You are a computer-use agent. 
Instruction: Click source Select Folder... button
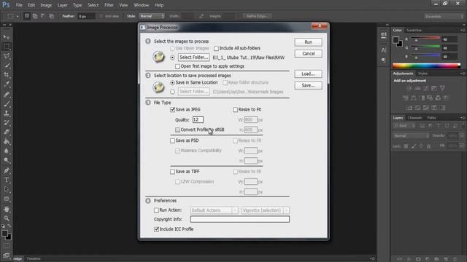coord(193,57)
